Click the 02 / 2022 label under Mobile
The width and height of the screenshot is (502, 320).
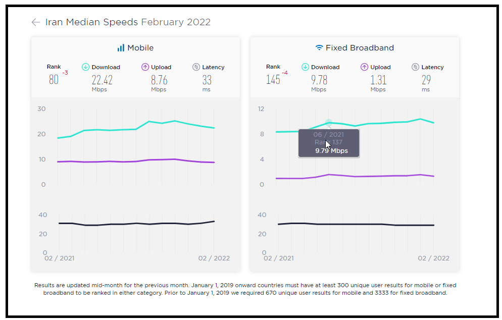[214, 258]
